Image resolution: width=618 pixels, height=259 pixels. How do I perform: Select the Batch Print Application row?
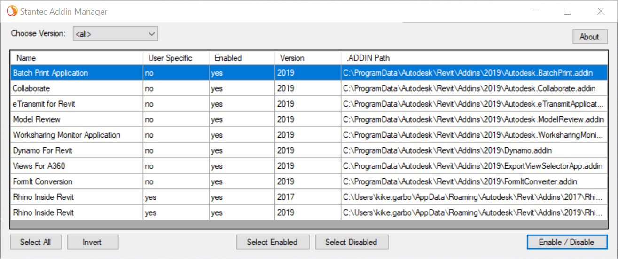(50, 73)
